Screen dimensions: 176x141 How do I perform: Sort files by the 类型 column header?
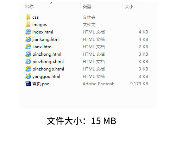tap(87, 6)
